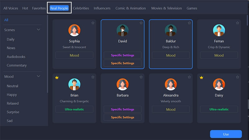Click the Mood button under Ferran
This screenshot has height=140, width=249.
pyautogui.click(x=219, y=55)
